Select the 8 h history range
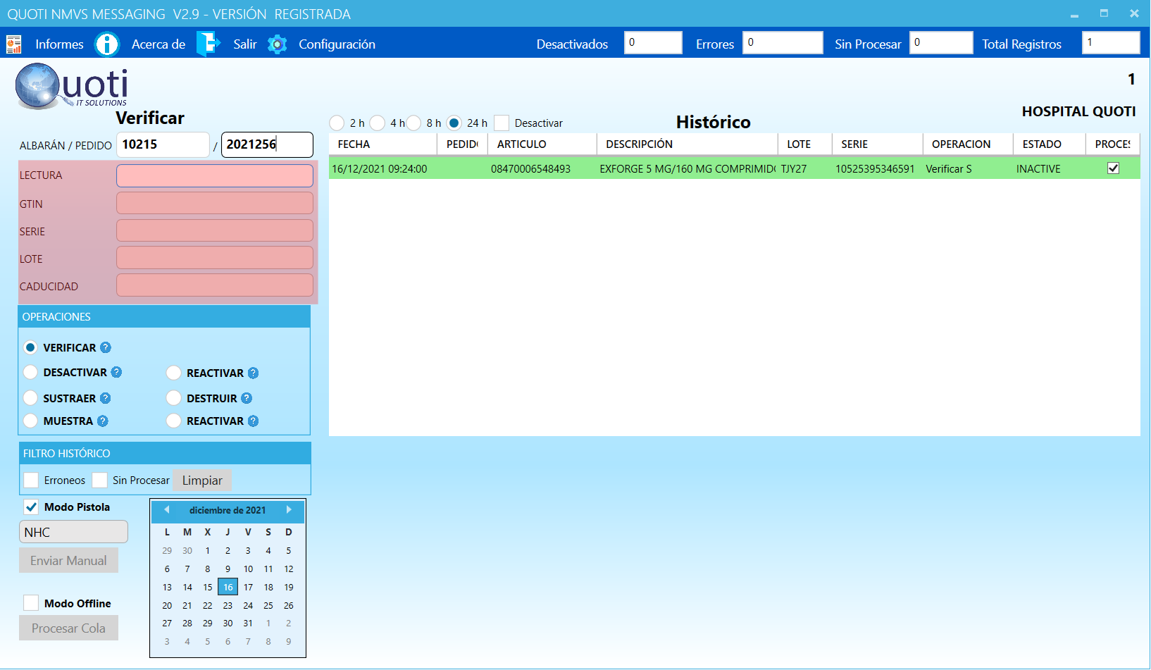The height and width of the screenshot is (670, 1151). coord(414,123)
